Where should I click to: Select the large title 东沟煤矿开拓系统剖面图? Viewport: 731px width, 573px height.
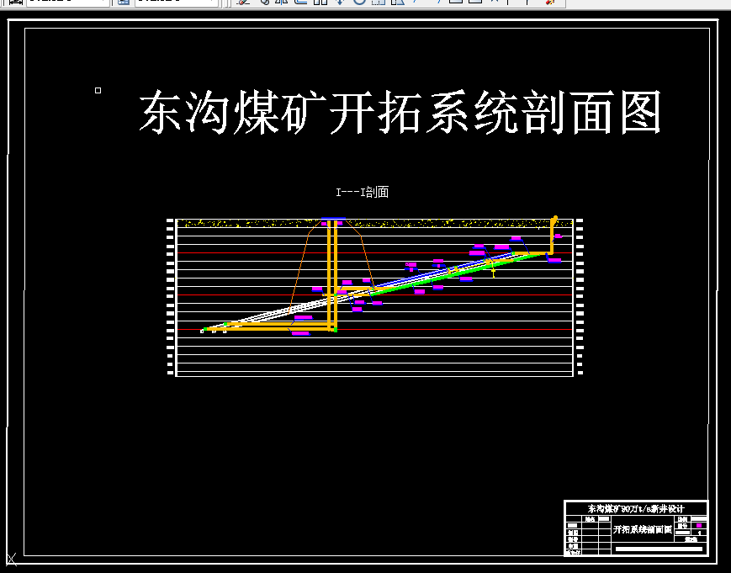point(400,113)
